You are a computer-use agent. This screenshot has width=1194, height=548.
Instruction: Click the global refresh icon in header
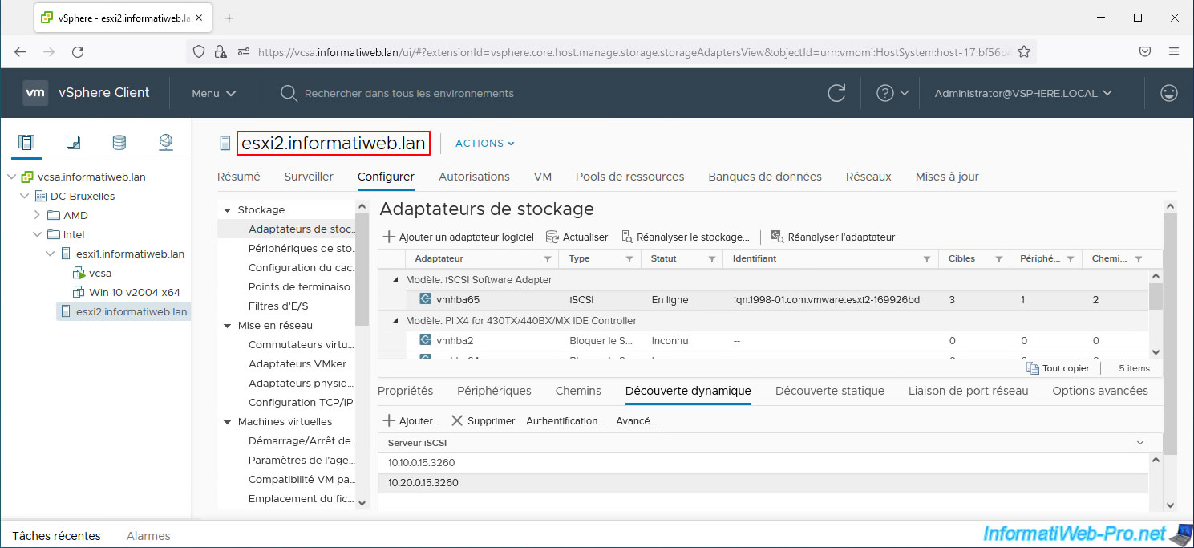836,93
